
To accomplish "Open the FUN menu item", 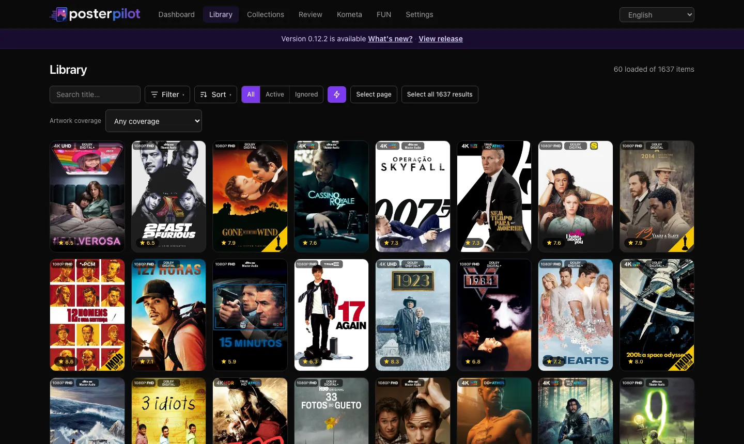I will point(384,14).
